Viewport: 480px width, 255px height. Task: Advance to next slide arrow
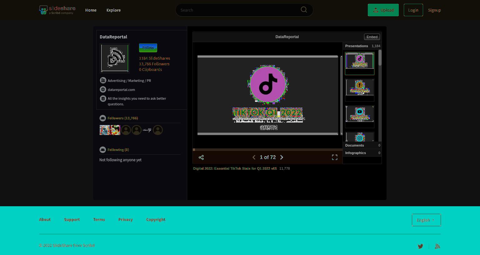click(x=282, y=157)
